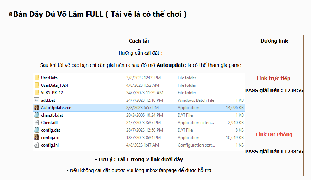311x180 pixels.
Task: Click the Hướng dẫn cài đặt text
Action: [x=139, y=53]
